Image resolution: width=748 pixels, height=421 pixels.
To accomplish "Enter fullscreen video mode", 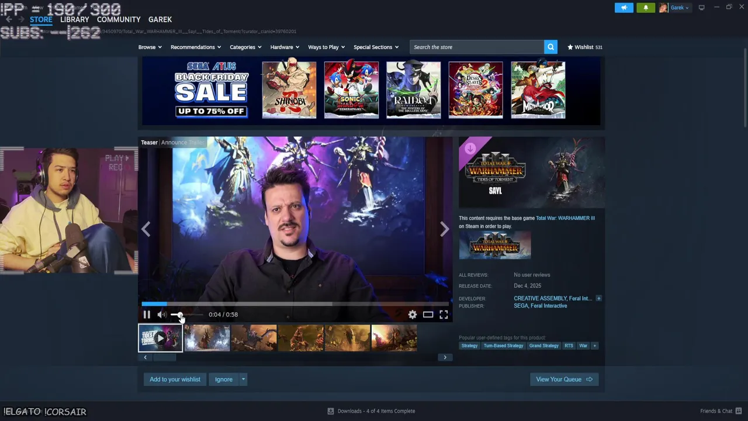I will (x=444, y=315).
